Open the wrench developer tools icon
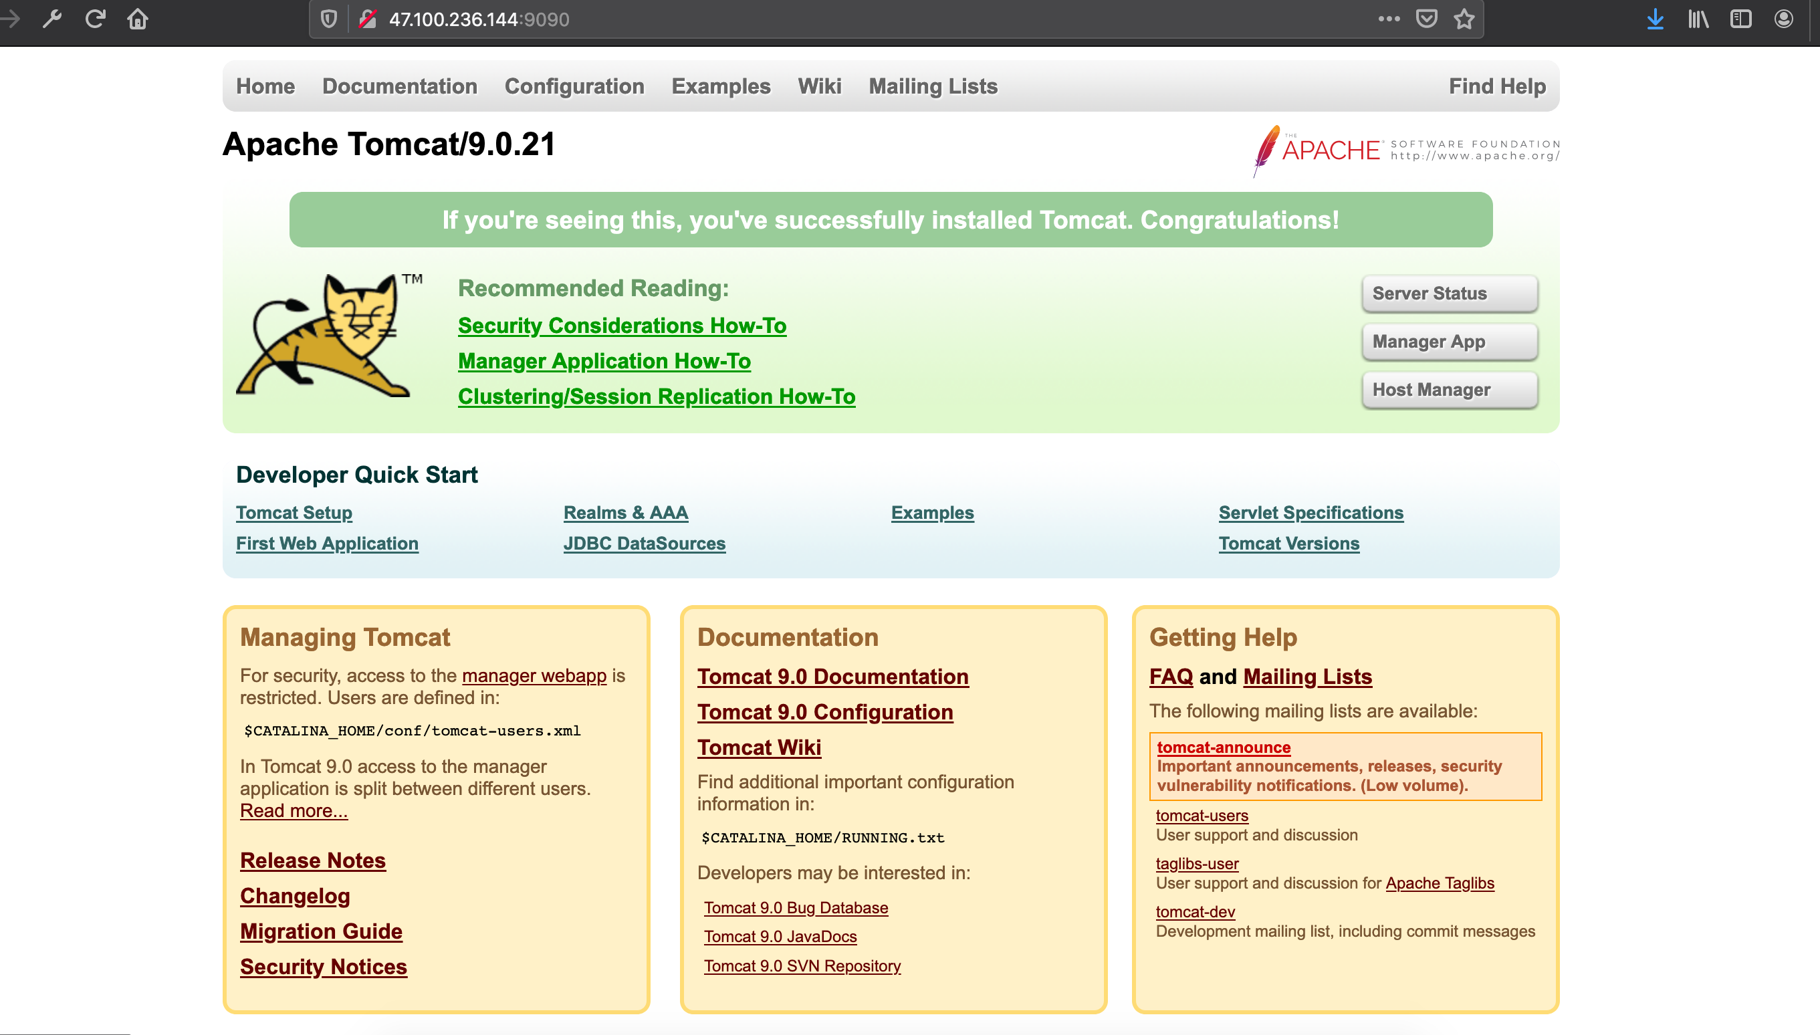This screenshot has height=1035, width=1820. coord(52,19)
